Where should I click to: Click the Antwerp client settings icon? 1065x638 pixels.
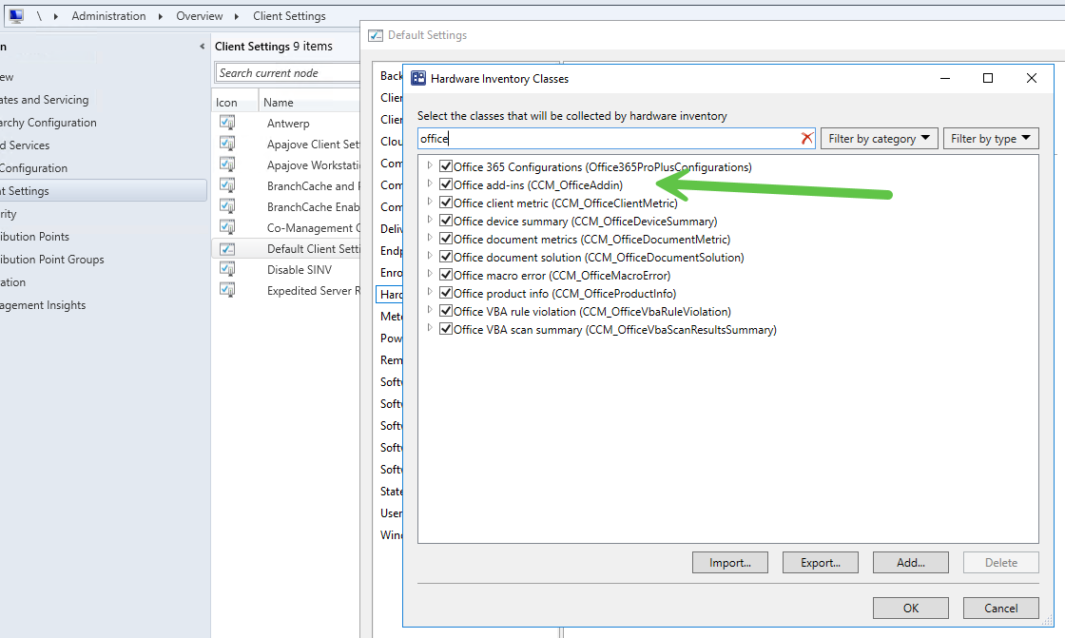pyautogui.click(x=227, y=123)
